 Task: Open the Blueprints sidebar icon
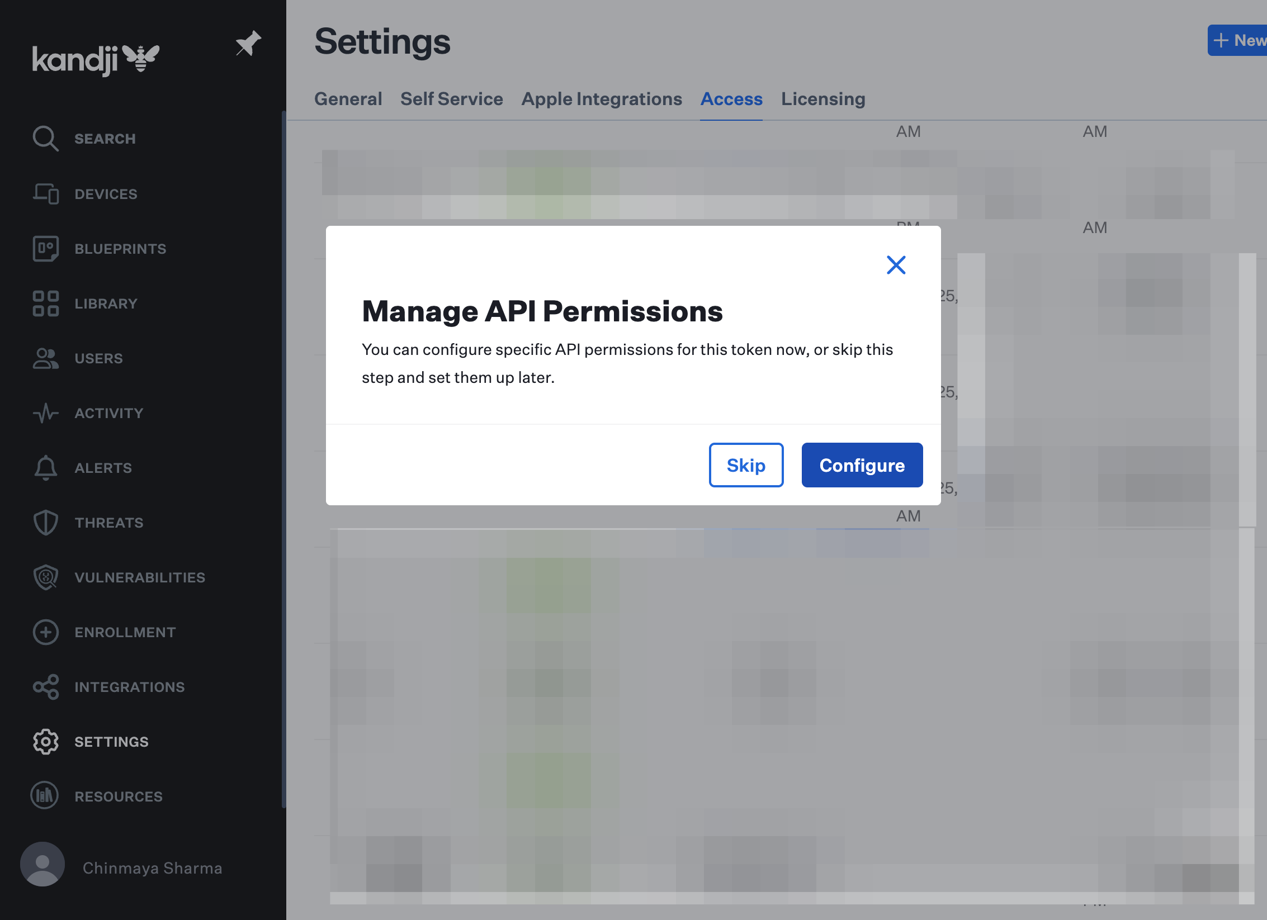[x=45, y=249]
